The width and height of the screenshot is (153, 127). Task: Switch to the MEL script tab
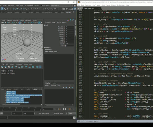pos(22,89)
